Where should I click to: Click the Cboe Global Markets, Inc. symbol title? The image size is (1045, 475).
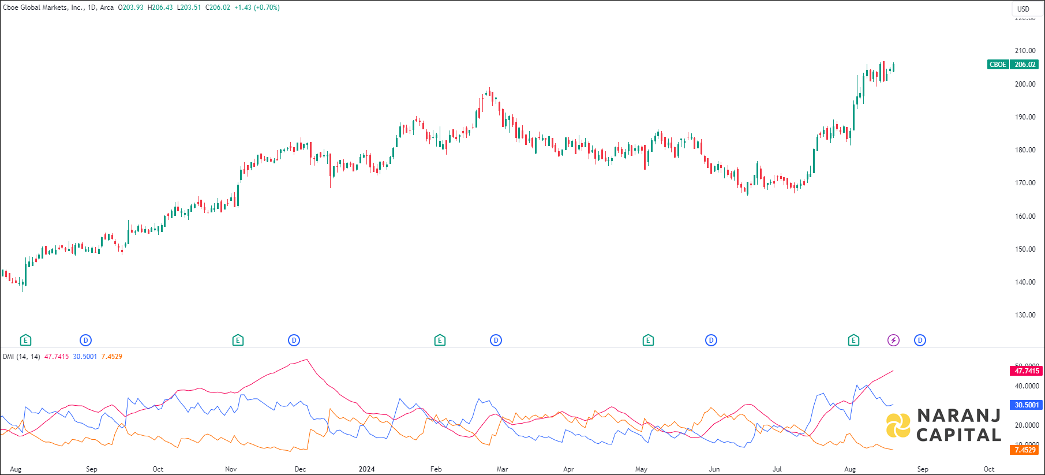43,8
